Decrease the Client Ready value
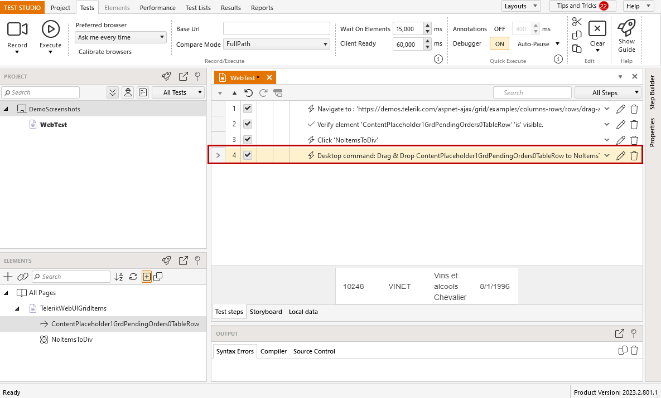The image size is (661, 398). [427, 47]
